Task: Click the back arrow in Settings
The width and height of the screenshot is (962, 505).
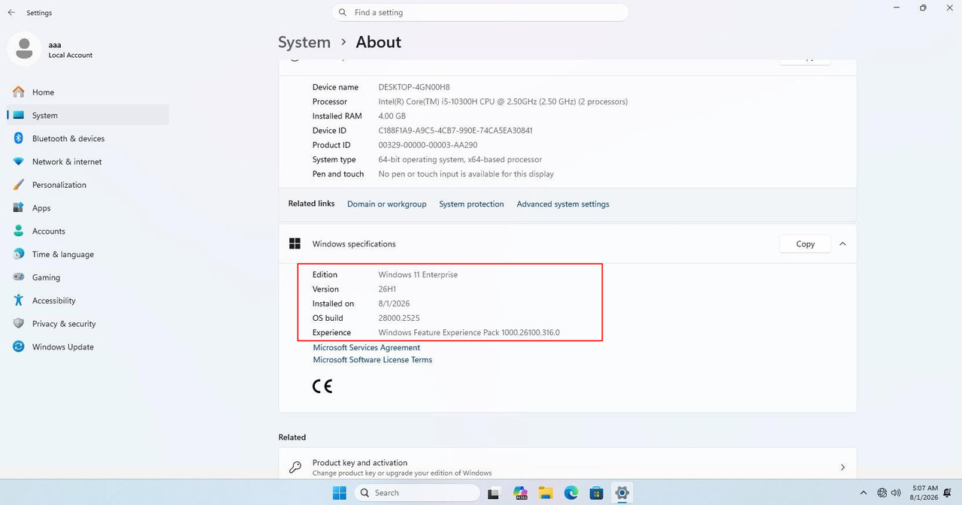Action: [x=11, y=13]
